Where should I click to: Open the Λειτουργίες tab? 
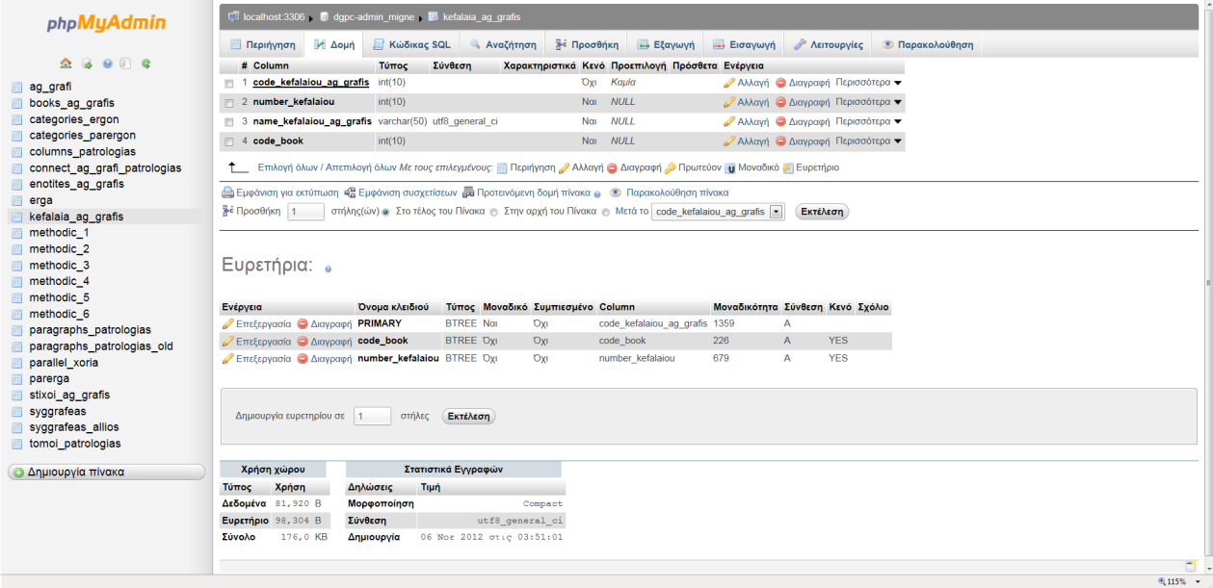(829, 44)
